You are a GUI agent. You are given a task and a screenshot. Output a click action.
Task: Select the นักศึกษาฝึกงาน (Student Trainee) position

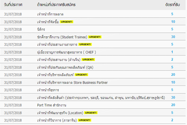(x=62, y=37)
